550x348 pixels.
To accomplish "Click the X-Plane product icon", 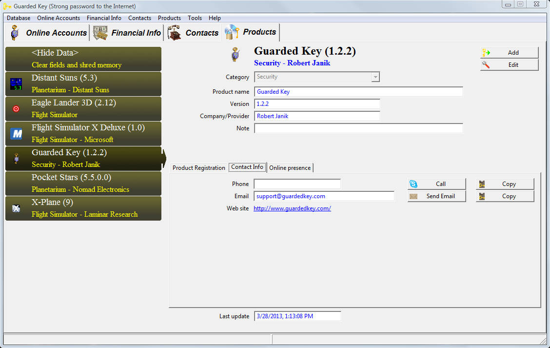I will (16, 208).
